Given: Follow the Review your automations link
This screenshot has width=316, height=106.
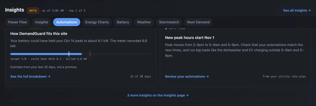Looking at the screenshot, I should click(187, 76).
